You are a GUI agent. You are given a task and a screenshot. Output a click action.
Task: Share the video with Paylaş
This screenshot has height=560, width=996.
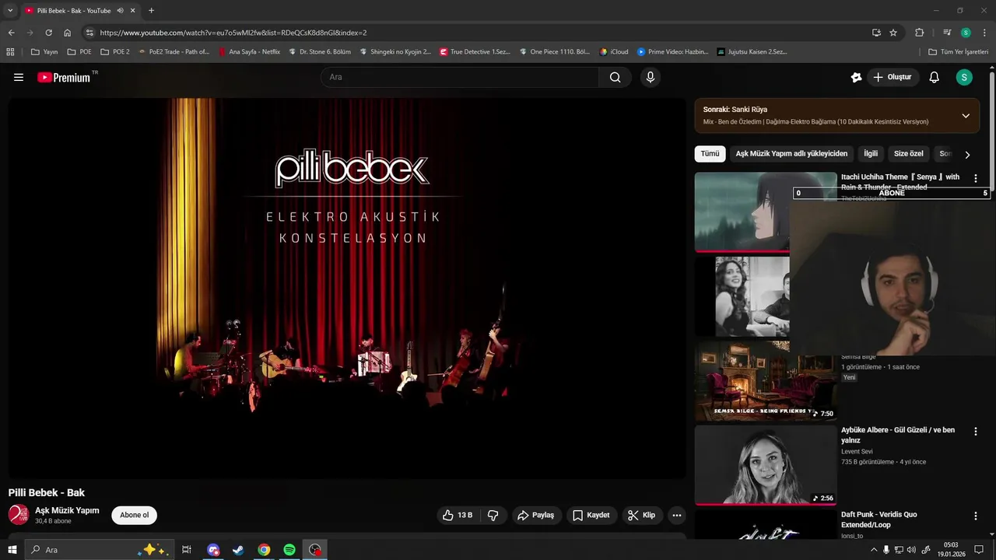(536, 515)
